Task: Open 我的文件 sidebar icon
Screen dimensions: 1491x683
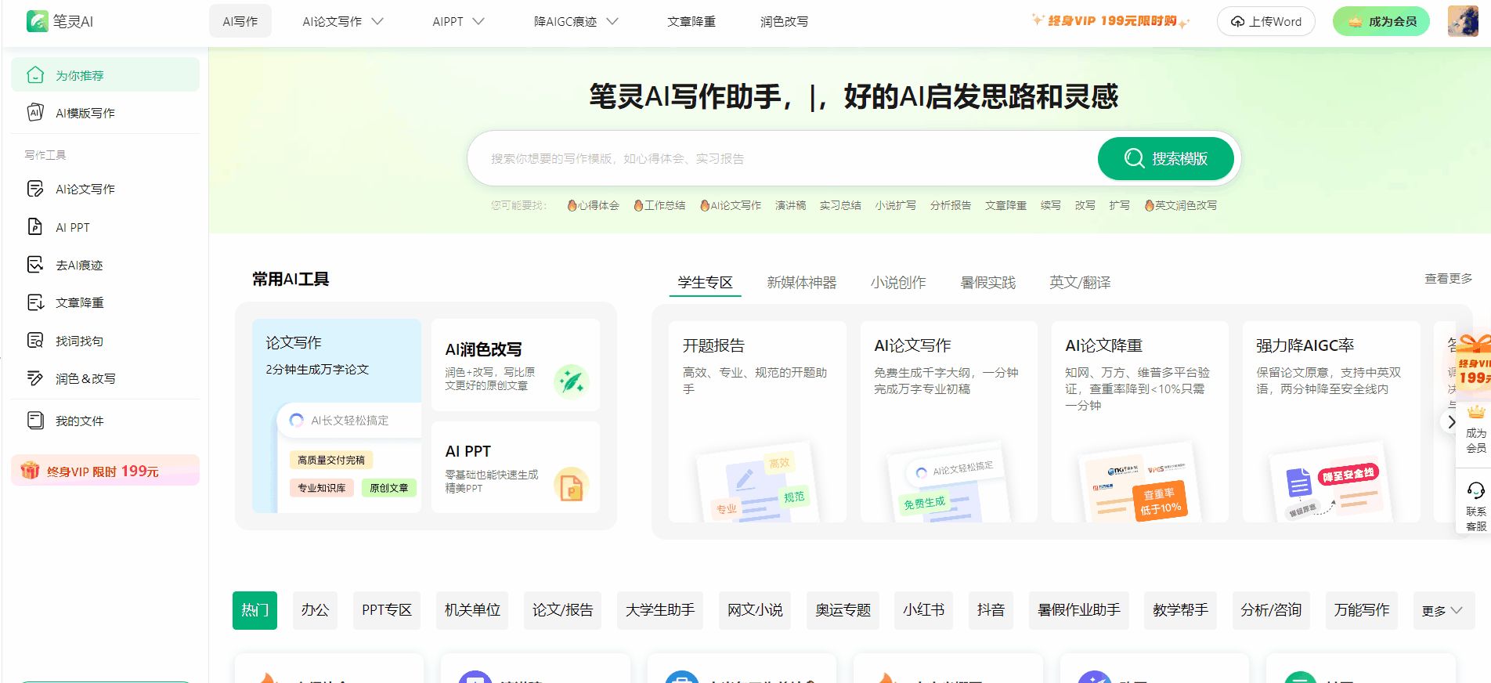Action: (x=35, y=421)
